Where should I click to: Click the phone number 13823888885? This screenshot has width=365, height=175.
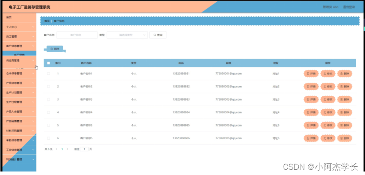[181, 126]
